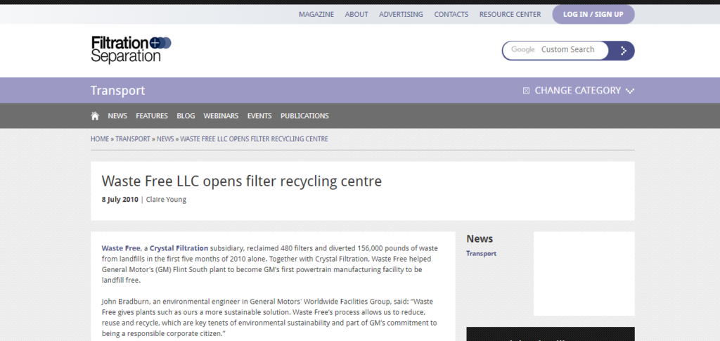Open Publications from the nav bar

click(304, 116)
